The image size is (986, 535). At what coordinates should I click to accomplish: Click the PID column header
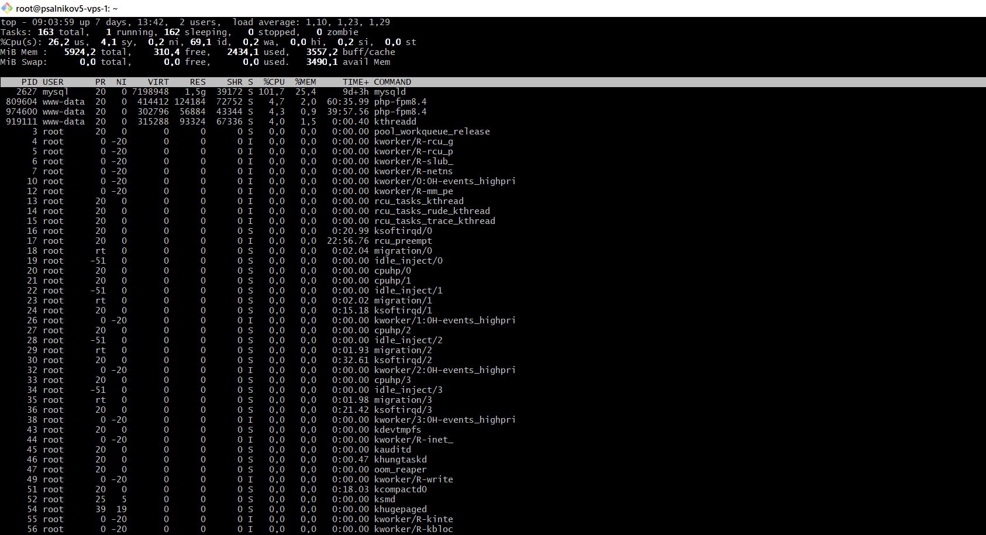(29, 82)
